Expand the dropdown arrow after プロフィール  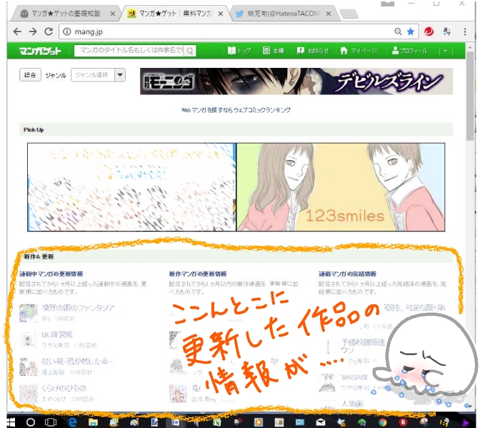point(446,51)
